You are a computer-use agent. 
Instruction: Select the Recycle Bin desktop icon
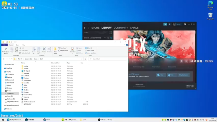click(x=210, y=16)
